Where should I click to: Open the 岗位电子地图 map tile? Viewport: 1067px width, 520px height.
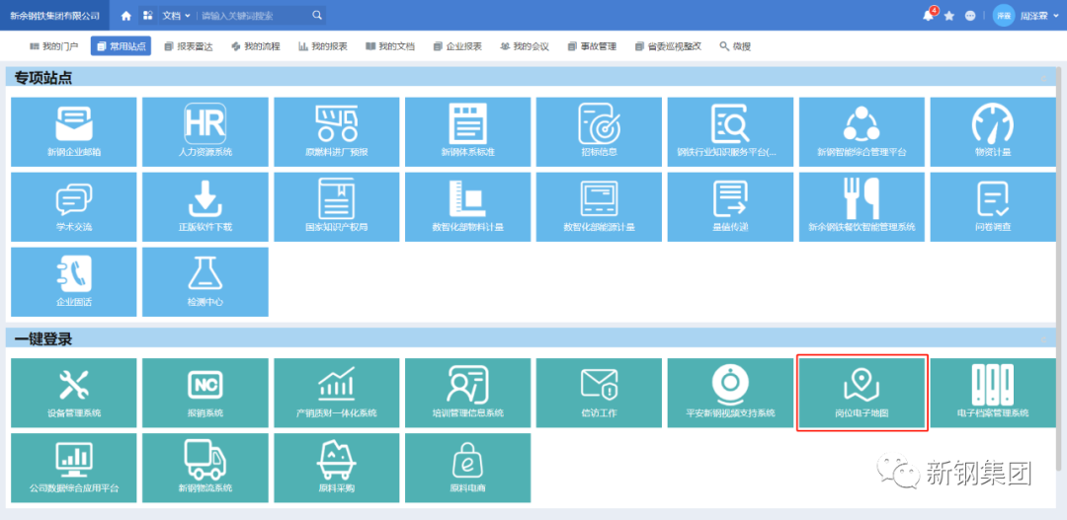862,393
